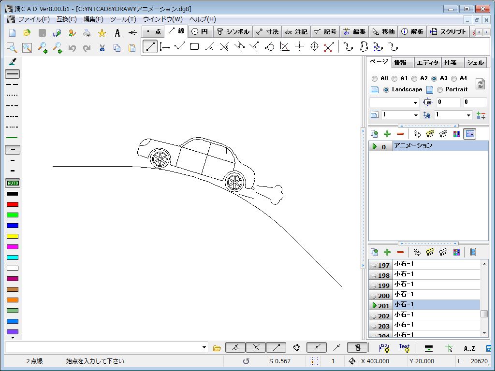Open the command input dropdown at bottom
Screen dimensions: 495x371
pyautogui.click(x=204, y=348)
